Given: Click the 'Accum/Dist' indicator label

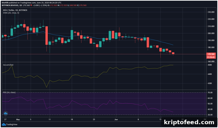Looking at the screenshot, I should [8, 65].
